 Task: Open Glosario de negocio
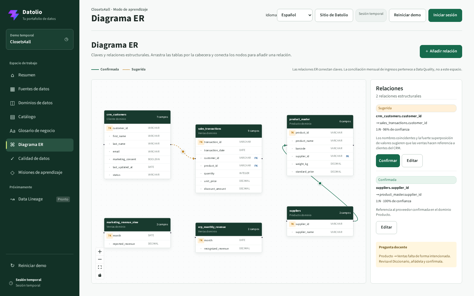point(40,131)
